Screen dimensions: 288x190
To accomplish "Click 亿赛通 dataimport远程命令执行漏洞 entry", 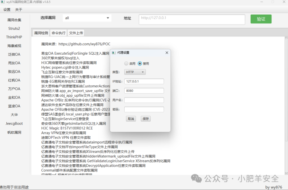I will click(87, 142).
